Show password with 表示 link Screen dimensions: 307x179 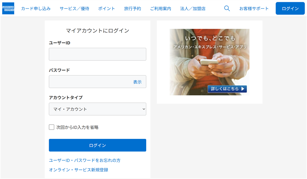(x=137, y=82)
